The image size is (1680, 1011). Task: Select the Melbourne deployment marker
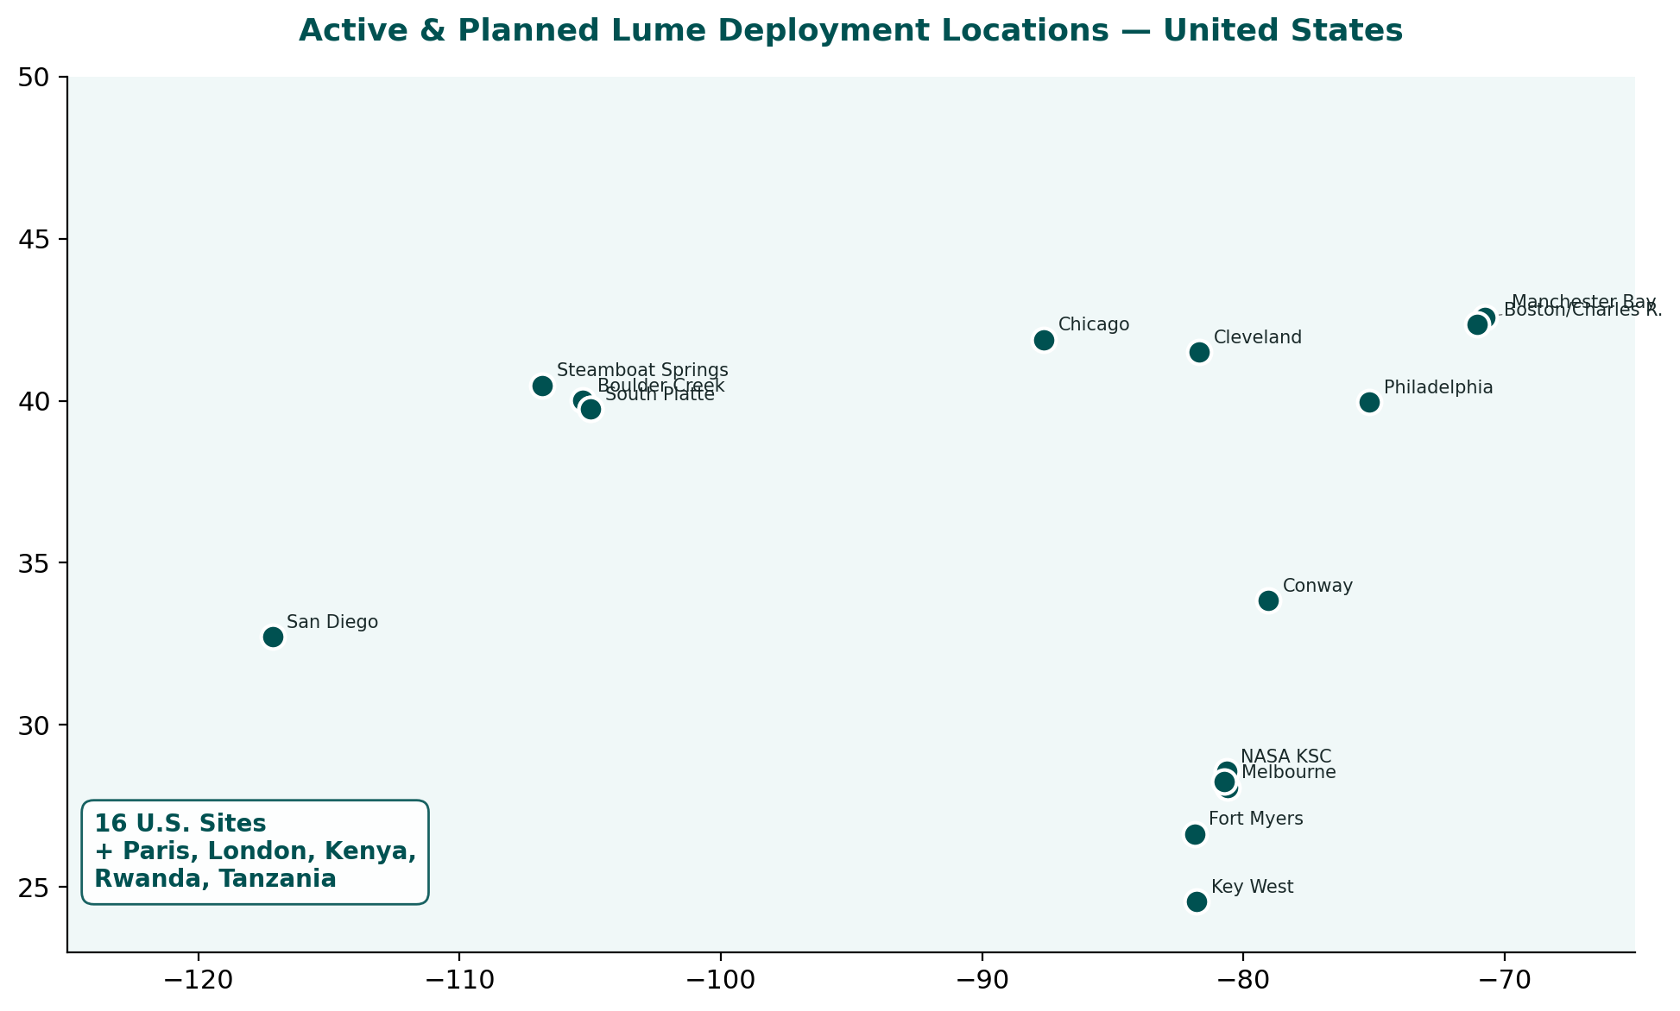pos(1223,782)
